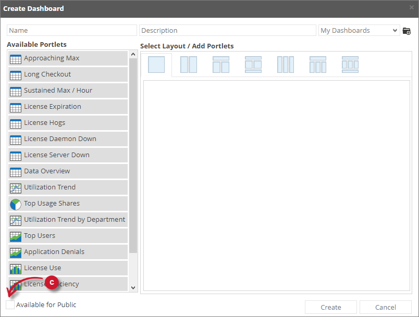Screen dimensions: 419x317
Task: Click the License Server Down entry
Action: click(x=56, y=155)
